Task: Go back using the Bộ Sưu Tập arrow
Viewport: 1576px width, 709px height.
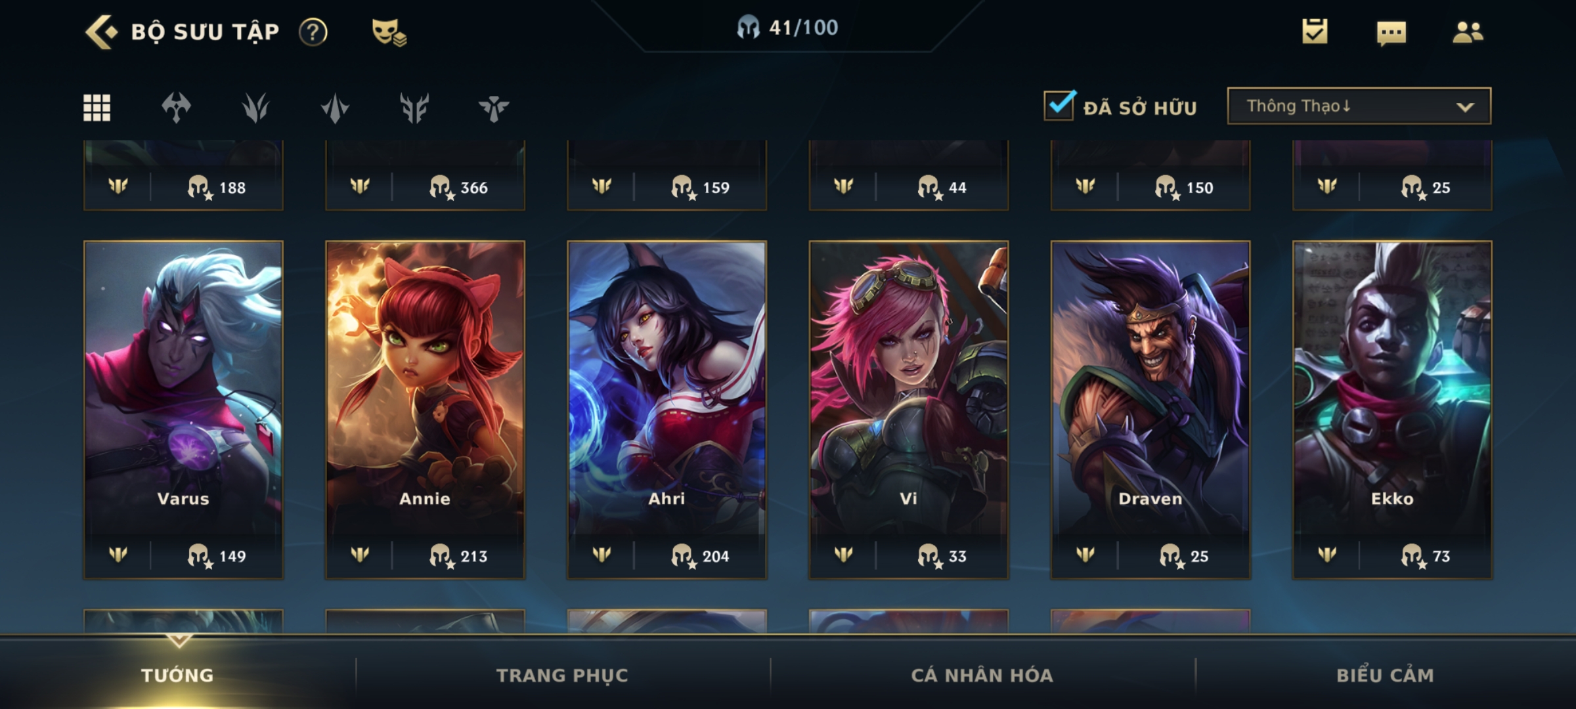Action: (x=101, y=32)
